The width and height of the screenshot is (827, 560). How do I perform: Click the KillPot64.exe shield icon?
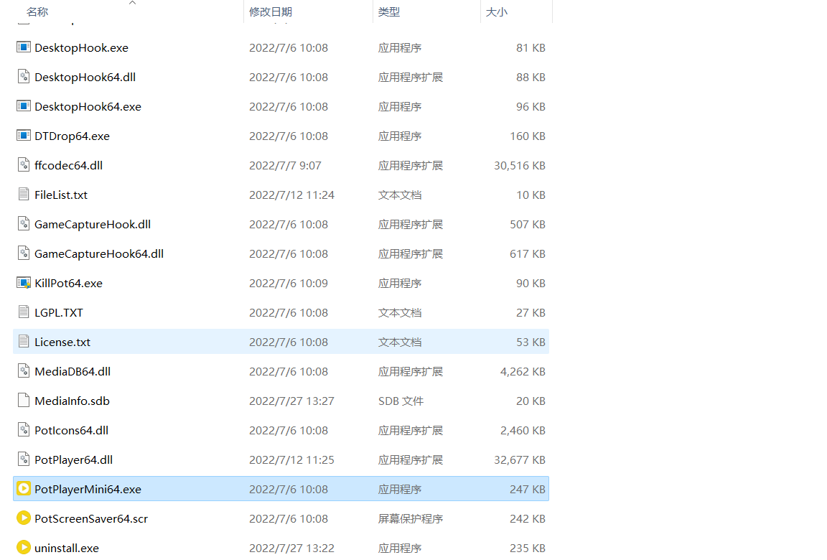tap(23, 283)
